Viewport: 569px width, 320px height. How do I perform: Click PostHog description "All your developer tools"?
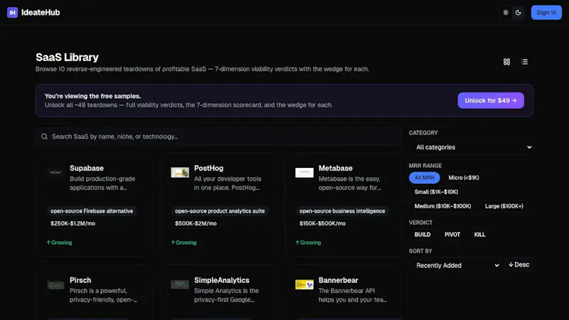(228, 179)
